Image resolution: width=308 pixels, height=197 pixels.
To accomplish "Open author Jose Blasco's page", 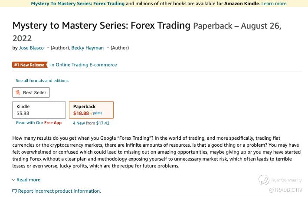I will coord(31,48).
